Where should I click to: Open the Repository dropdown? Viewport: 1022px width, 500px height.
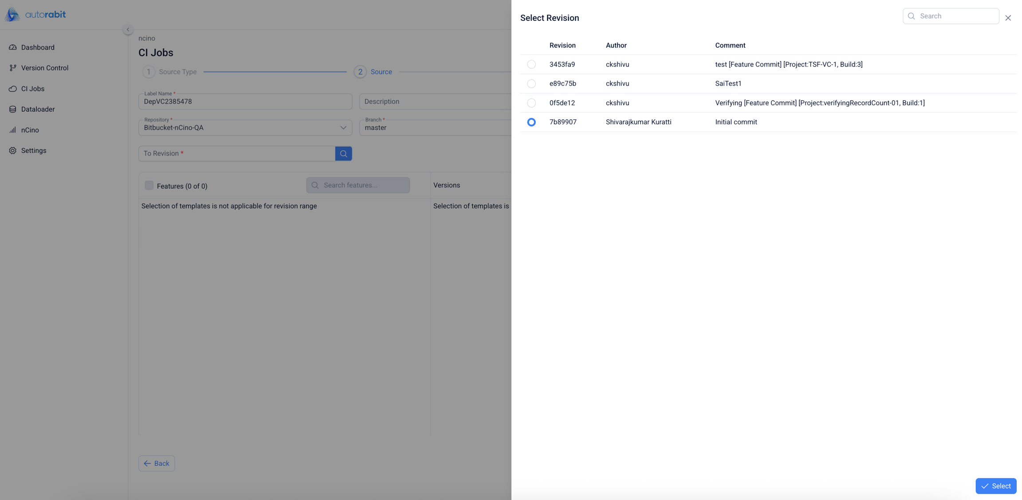245,128
